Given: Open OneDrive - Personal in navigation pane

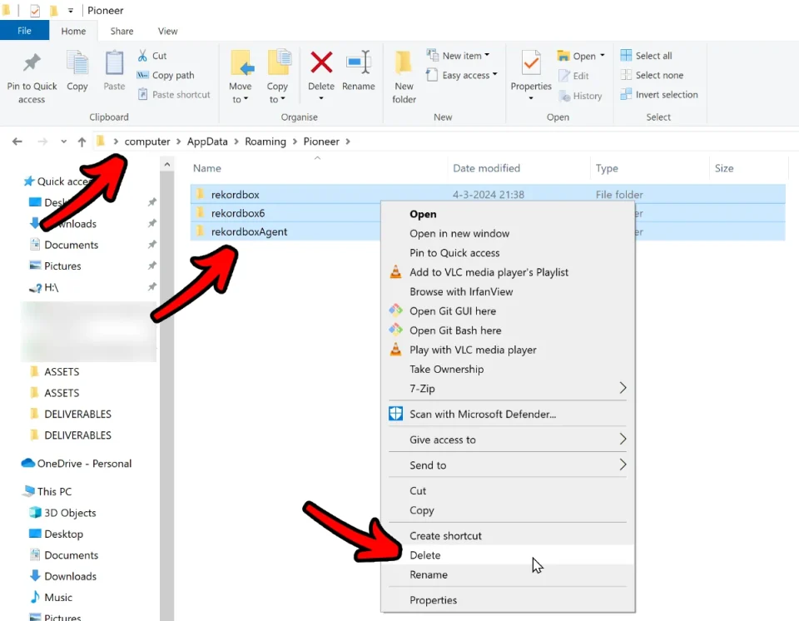Looking at the screenshot, I should (77, 464).
